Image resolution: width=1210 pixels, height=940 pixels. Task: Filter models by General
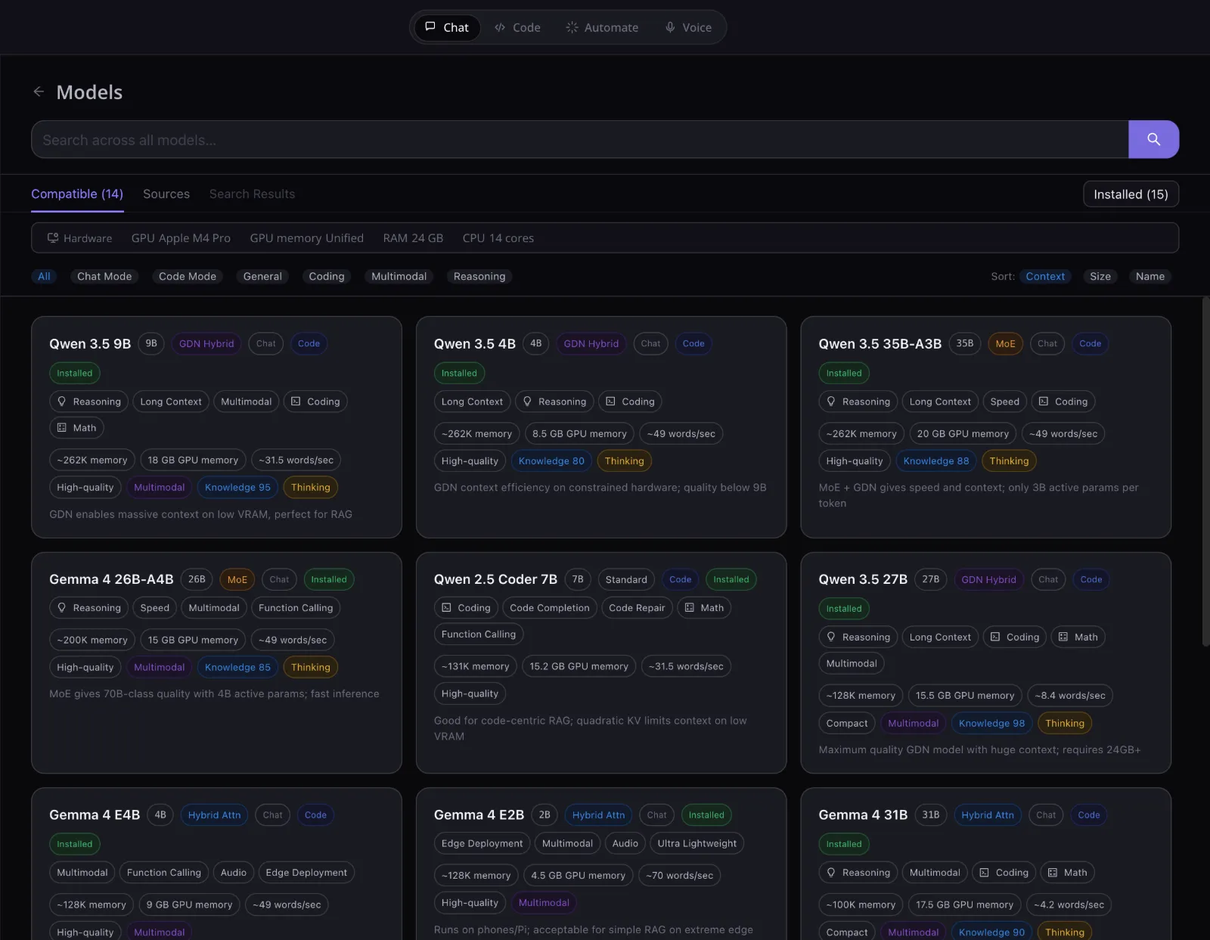[x=262, y=276]
